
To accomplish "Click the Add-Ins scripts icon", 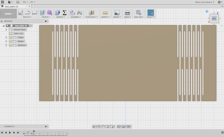I will point(138,13).
